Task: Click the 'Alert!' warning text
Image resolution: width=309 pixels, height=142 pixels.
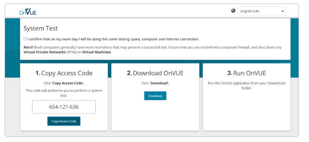Action: pos(28,47)
